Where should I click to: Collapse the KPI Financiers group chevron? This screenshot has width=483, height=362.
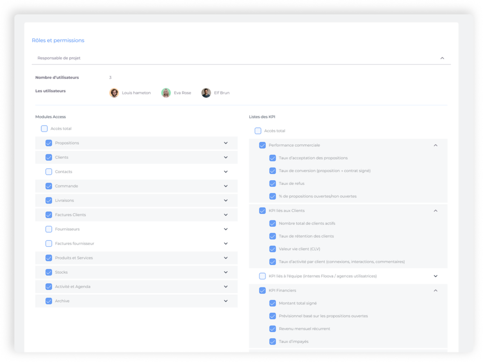435,291
